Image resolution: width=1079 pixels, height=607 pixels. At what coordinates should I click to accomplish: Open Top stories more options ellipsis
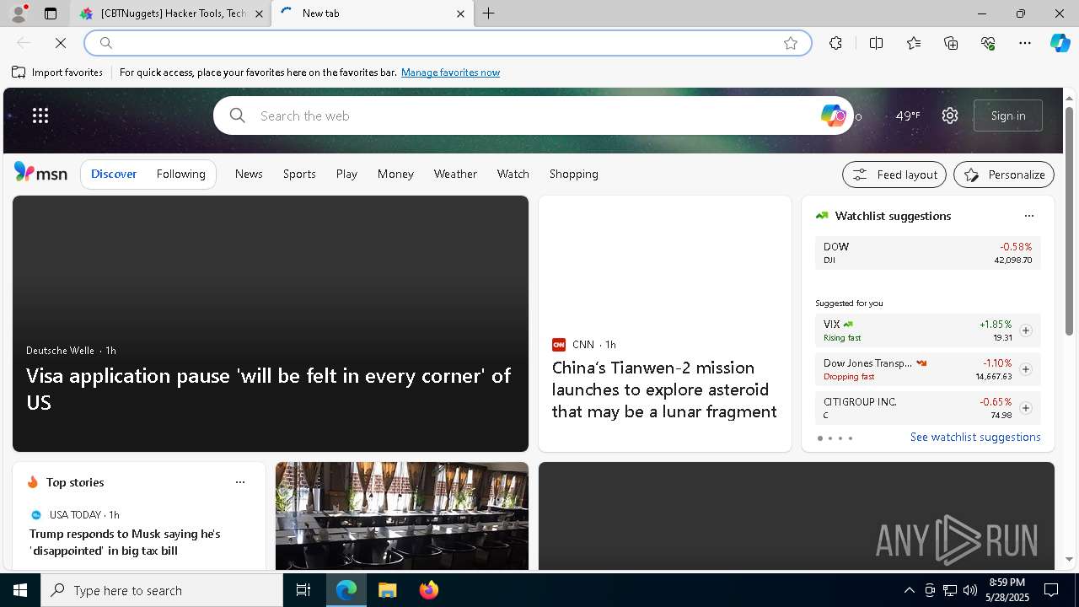[x=239, y=482]
